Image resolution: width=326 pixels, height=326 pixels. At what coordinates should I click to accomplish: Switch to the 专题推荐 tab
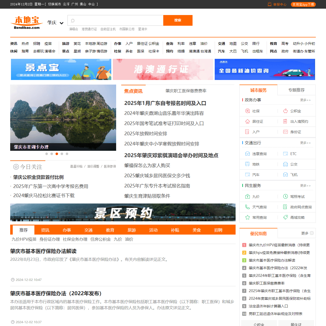click(x=296, y=90)
